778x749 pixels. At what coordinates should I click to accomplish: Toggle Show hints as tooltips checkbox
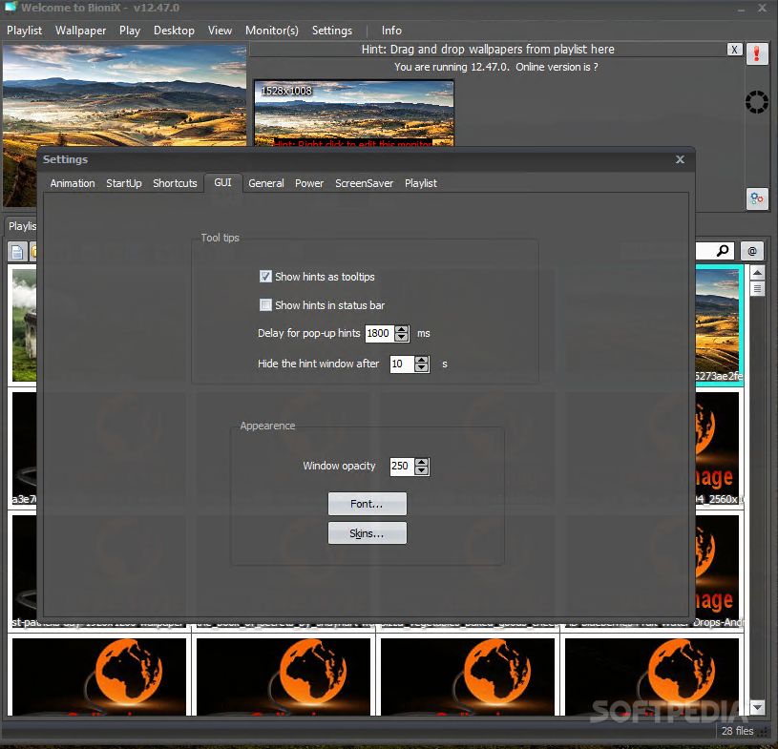[x=265, y=277]
